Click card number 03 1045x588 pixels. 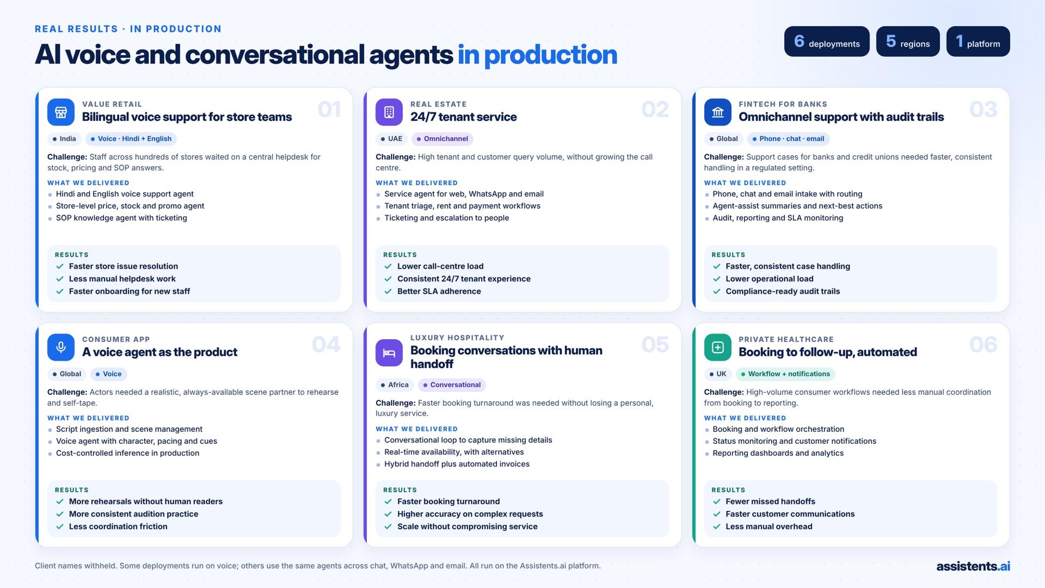coord(983,109)
